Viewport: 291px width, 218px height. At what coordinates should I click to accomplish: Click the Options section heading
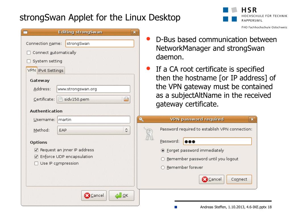tap(39, 142)
